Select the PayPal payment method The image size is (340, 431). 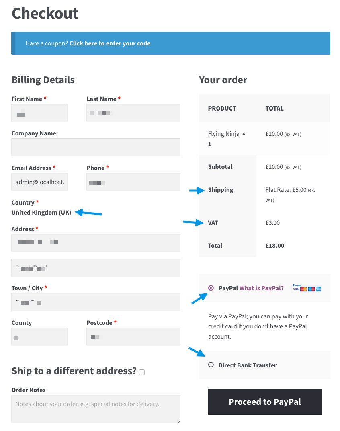[211, 287]
